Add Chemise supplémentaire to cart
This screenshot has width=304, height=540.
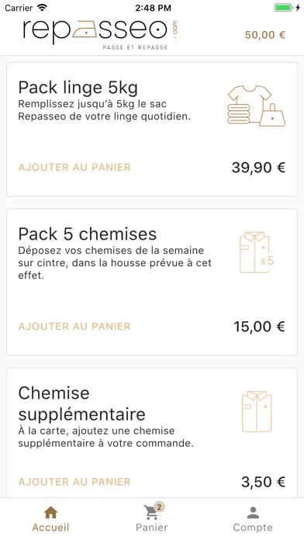pos(74,482)
